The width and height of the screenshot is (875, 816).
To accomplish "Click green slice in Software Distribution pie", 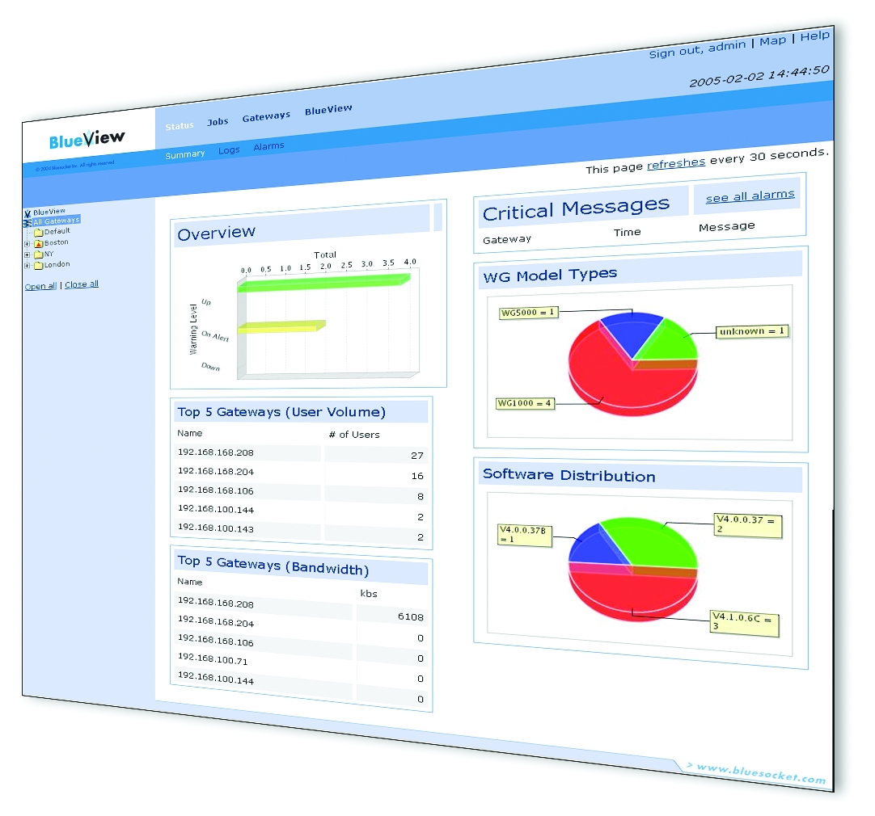I will [653, 540].
